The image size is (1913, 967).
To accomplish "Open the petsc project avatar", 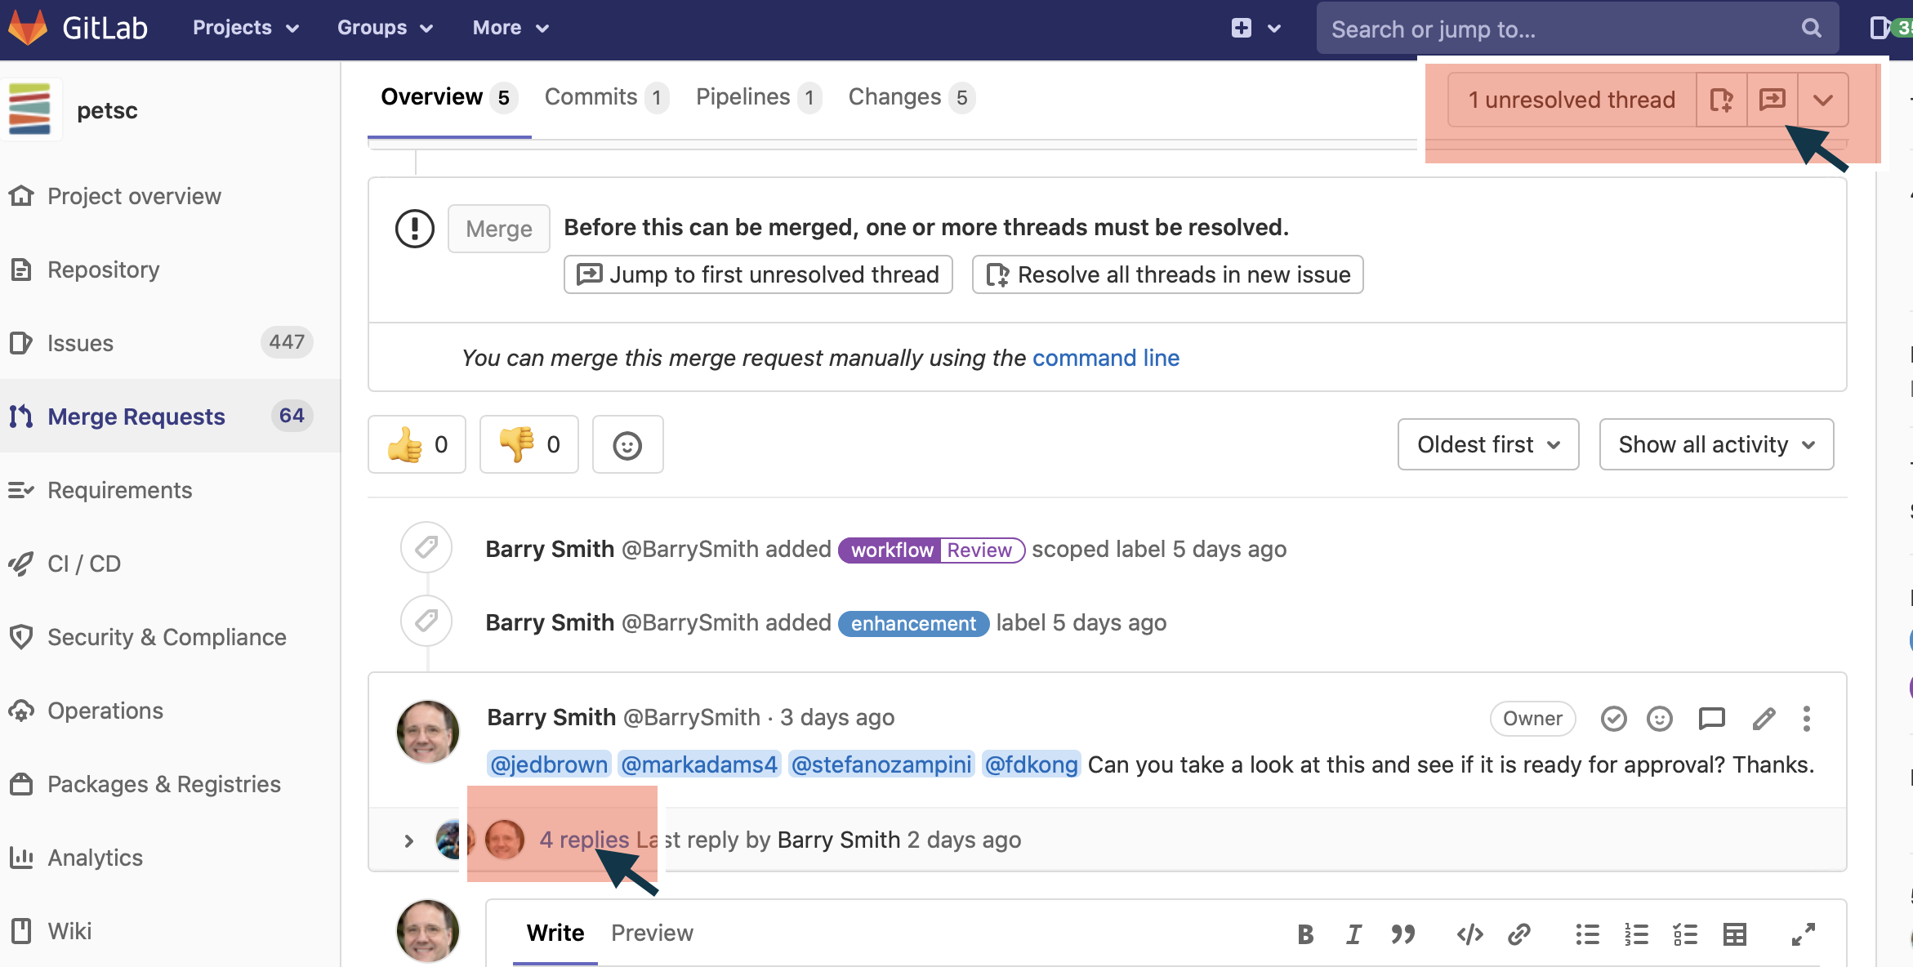I will (30, 109).
